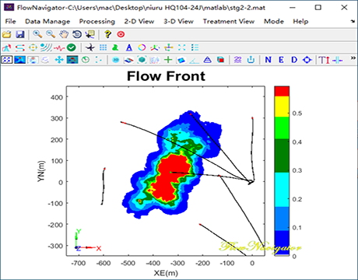Click the dark contour map icon
The image size is (358, 280).
click(x=72, y=60)
